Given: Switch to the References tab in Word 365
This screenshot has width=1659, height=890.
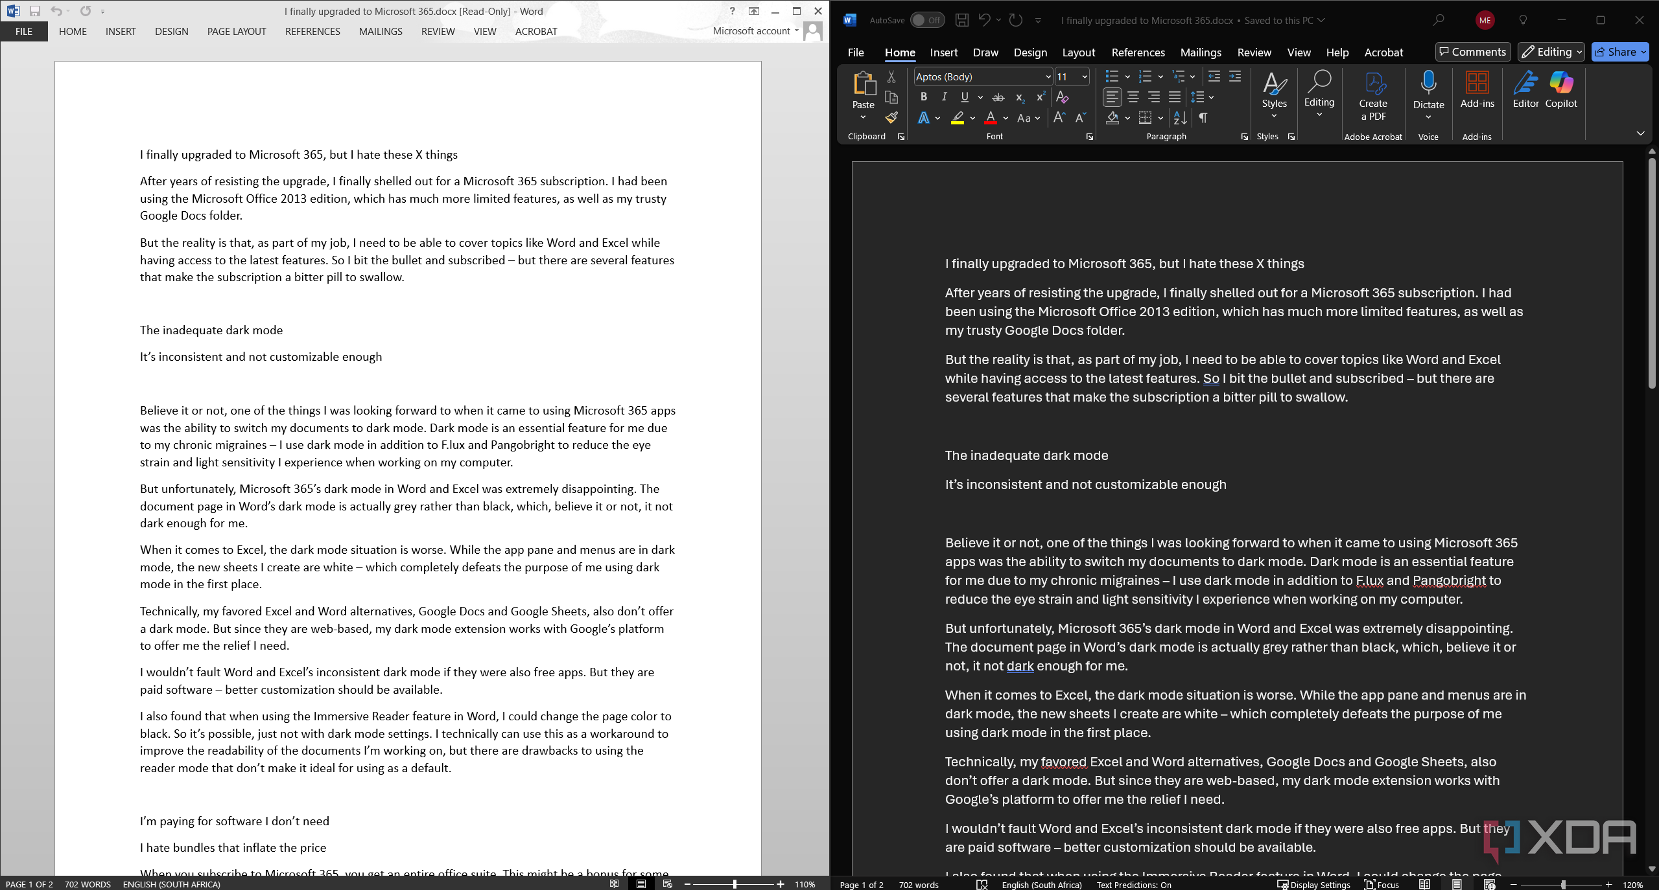Looking at the screenshot, I should click(1138, 52).
